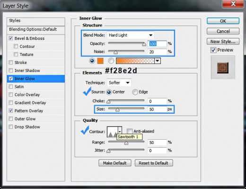Tick the Gradient Overlay checkbox
Viewport: 246px width, 189px height.
pos(11,103)
